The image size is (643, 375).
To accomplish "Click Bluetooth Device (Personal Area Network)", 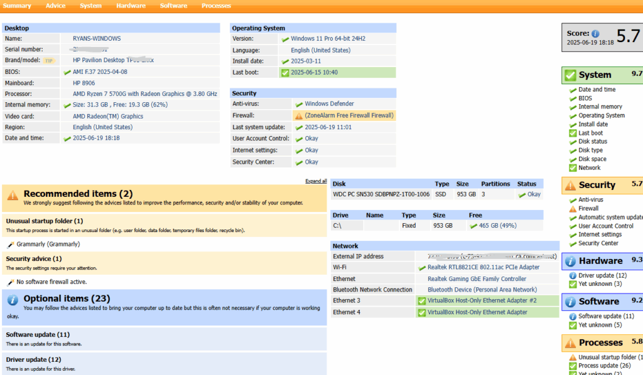I will point(482,290).
